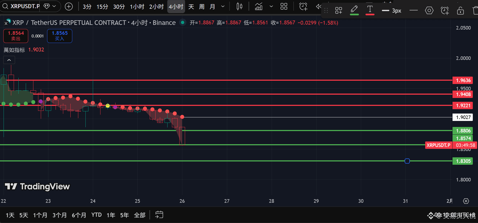Set range to 6个月
Screen dimensions: 478x223
point(79,215)
